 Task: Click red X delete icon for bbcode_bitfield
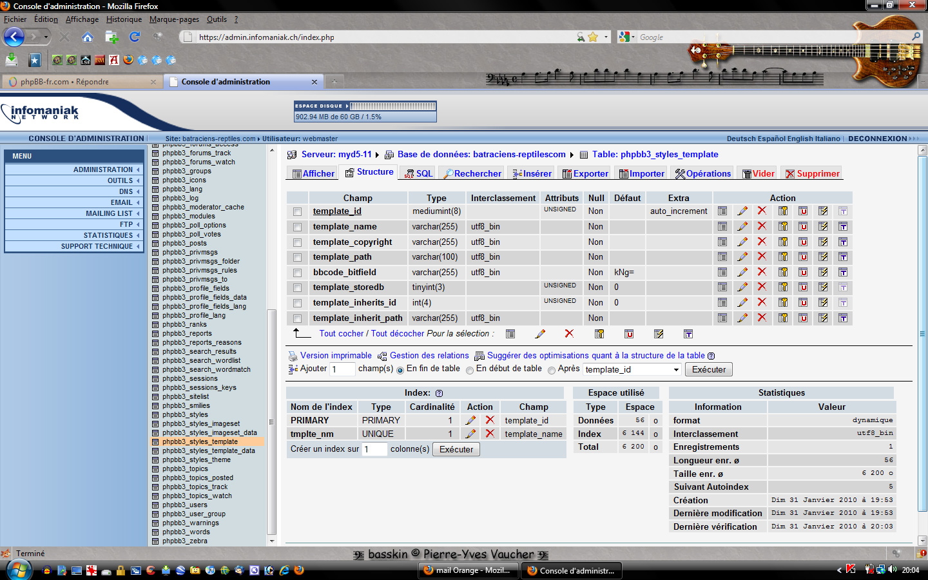[x=762, y=272]
